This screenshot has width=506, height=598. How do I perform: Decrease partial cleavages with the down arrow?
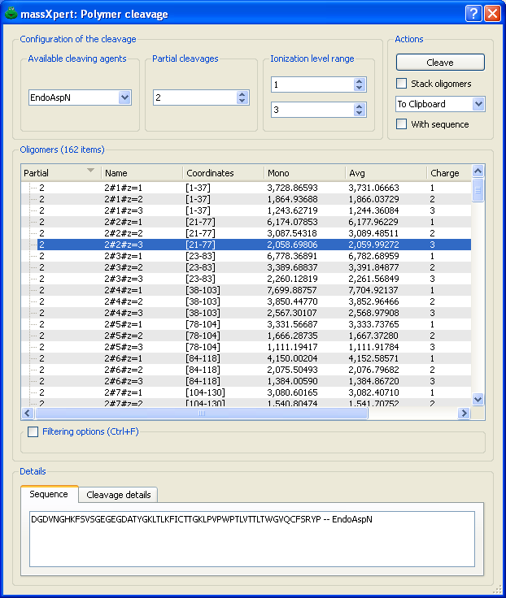tap(242, 101)
